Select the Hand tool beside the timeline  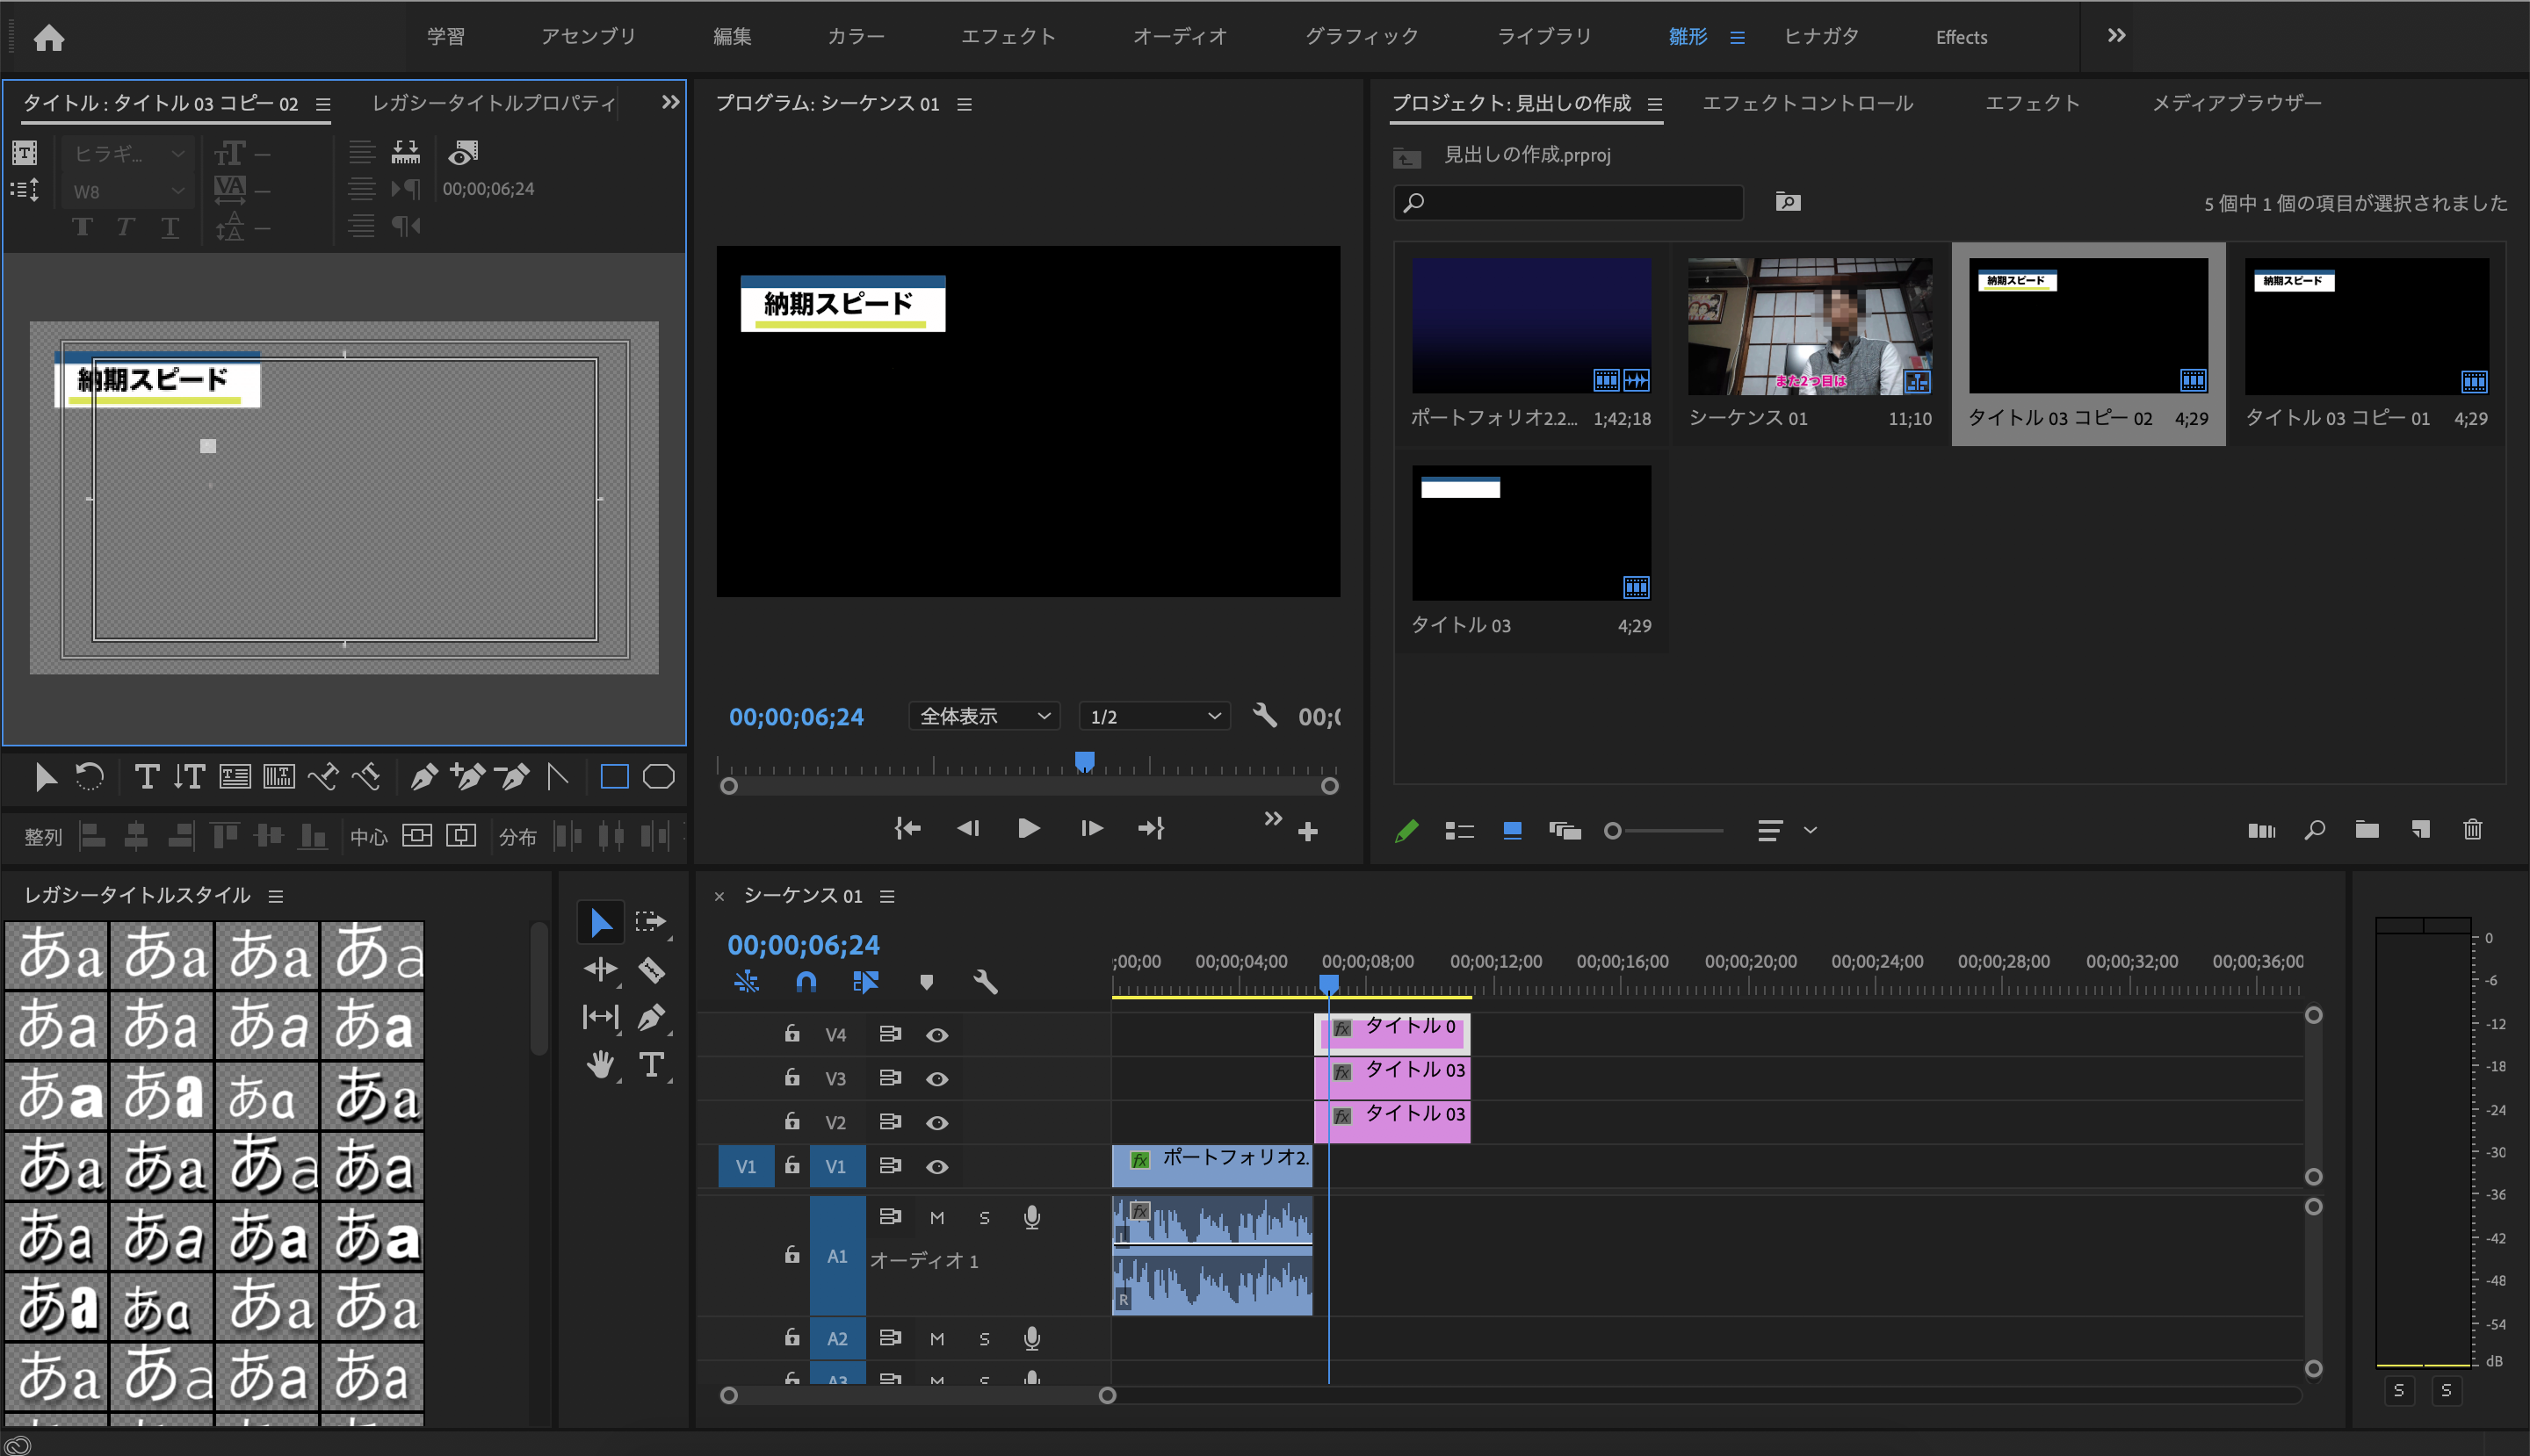tap(600, 1064)
